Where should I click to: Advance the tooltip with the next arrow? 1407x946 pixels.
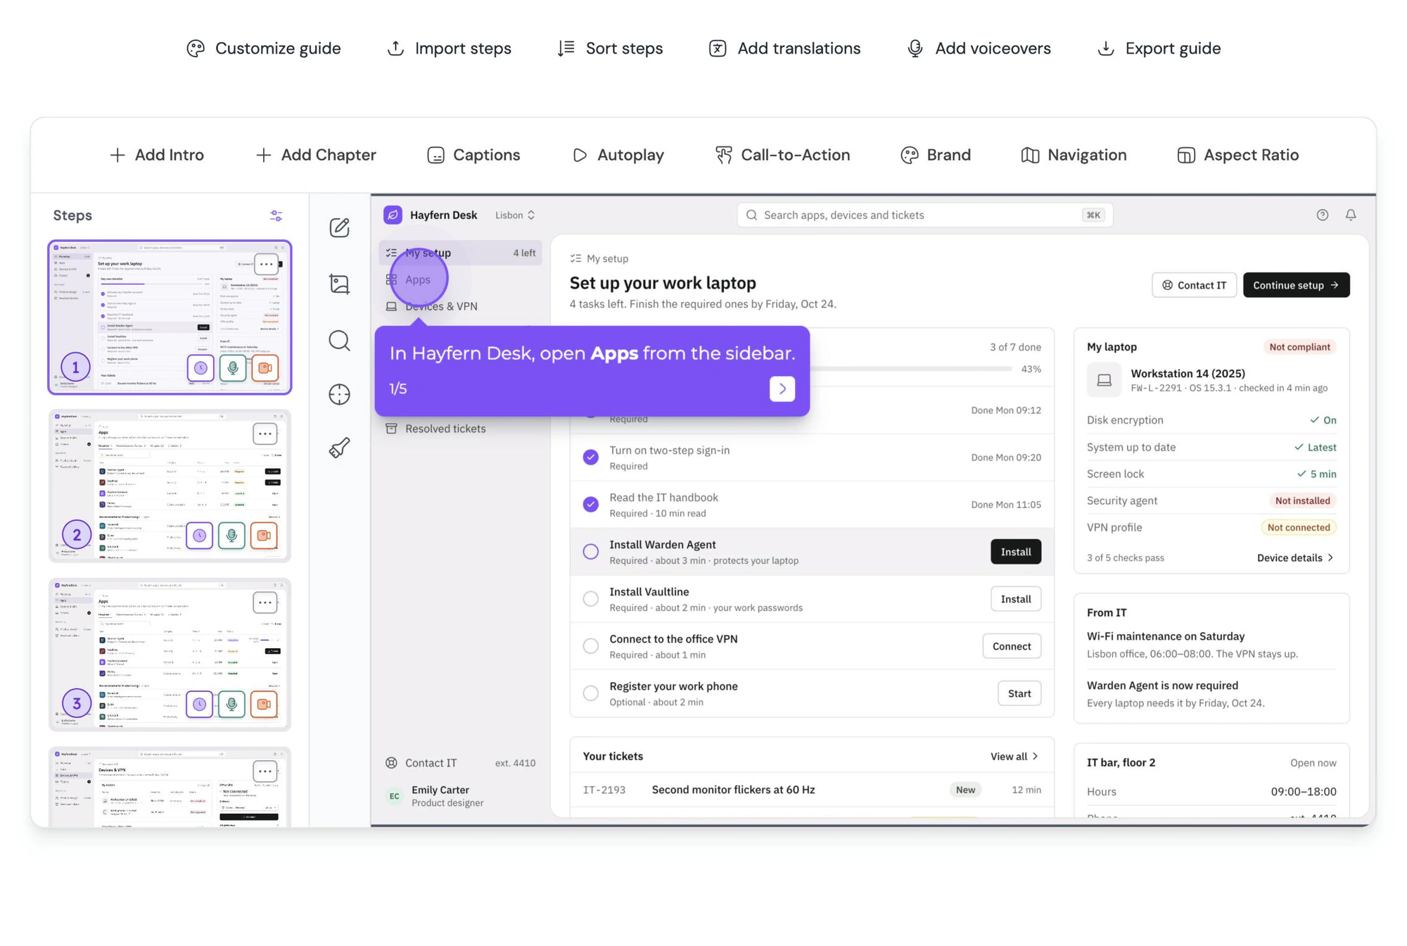tap(782, 389)
